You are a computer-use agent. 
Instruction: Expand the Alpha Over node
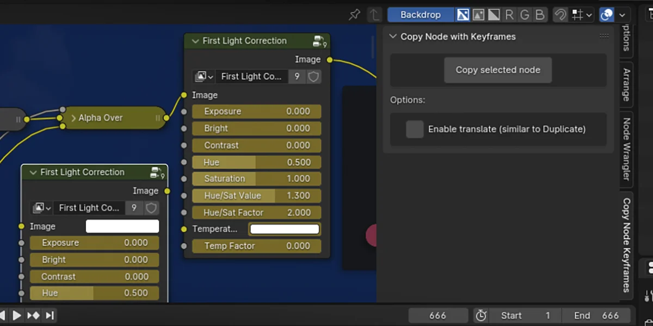(73, 118)
